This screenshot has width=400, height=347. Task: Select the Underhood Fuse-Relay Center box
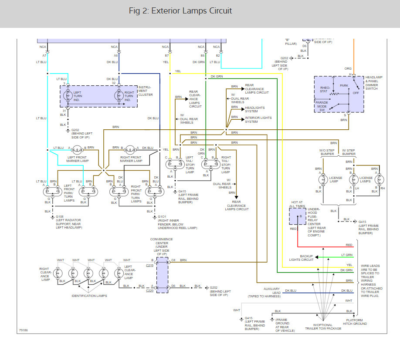pyautogui.click(x=298, y=216)
